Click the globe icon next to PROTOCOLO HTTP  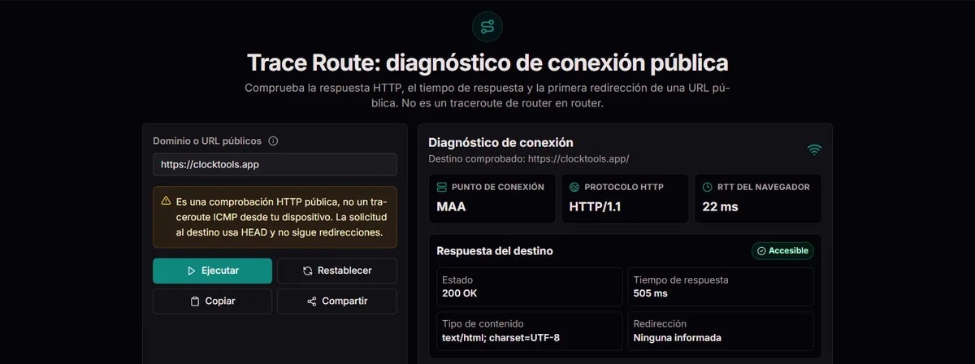[x=574, y=187]
